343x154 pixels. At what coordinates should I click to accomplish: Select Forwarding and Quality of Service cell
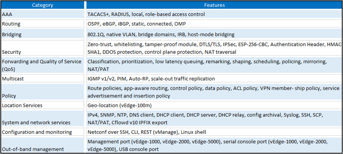click(x=43, y=65)
